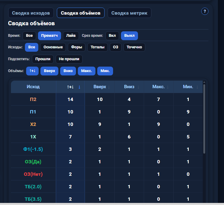This screenshot has height=205, width=224.
Task: Toggle the Вниз volume button
Action: pyautogui.click(x=68, y=71)
